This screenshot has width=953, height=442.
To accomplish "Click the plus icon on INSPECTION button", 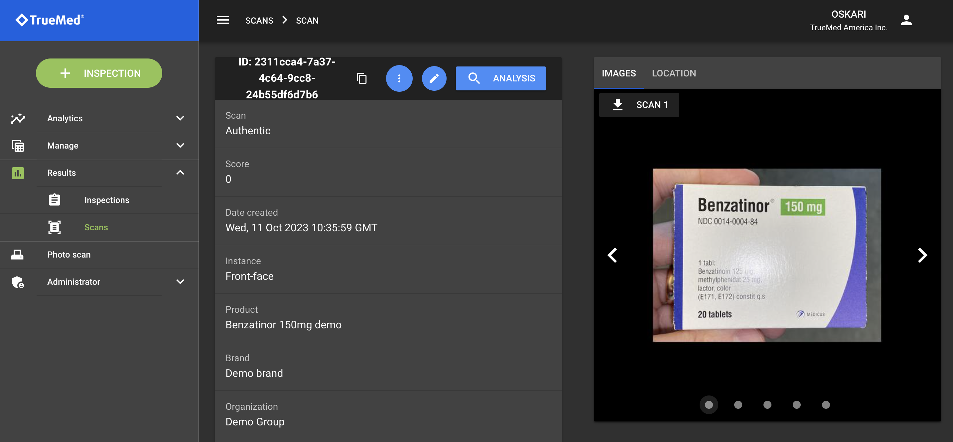I will (x=65, y=73).
